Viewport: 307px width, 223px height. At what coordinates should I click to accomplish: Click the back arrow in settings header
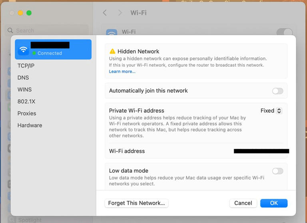[x=105, y=13]
